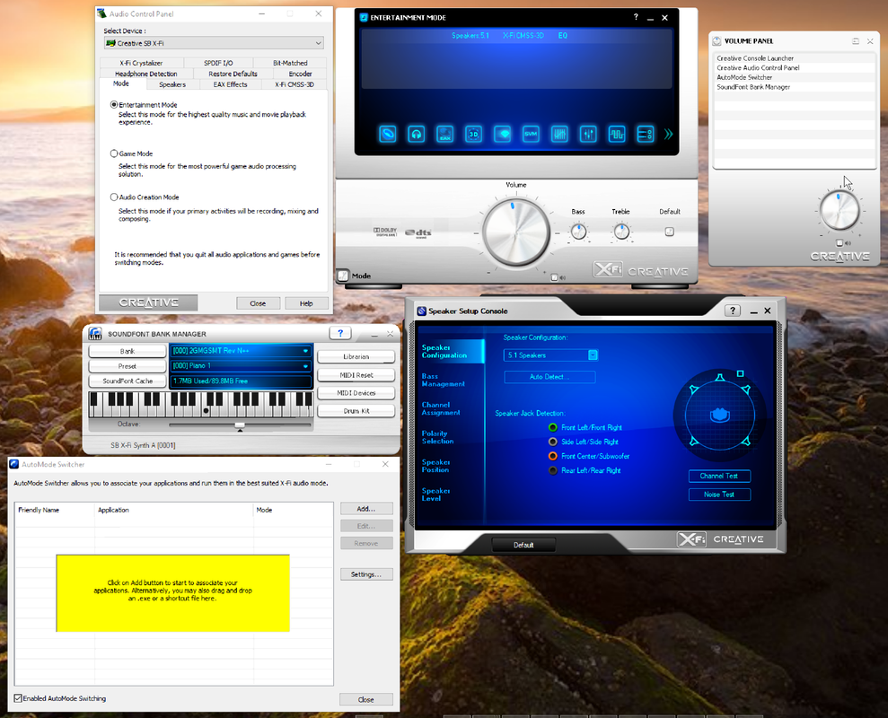Screen dimensions: 888x718
Task: Click the Octave slider thumb
Action: point(240,425)
